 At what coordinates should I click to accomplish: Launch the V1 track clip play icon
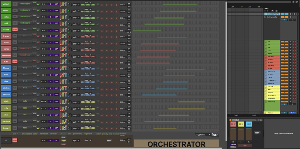coord(266,42)
